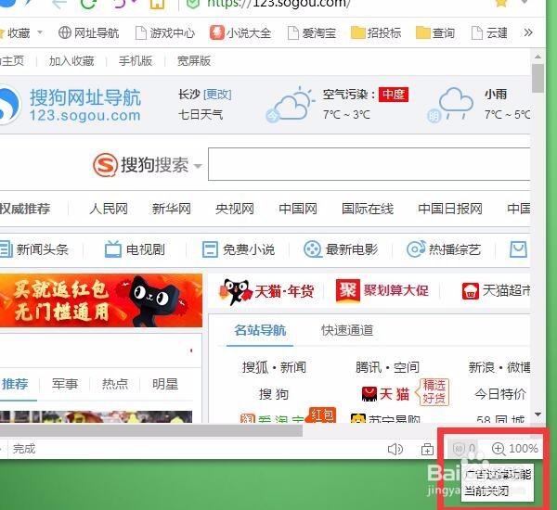Mute page sound via the speaker icon
This screenshot has width=557, height=510.
395,450
